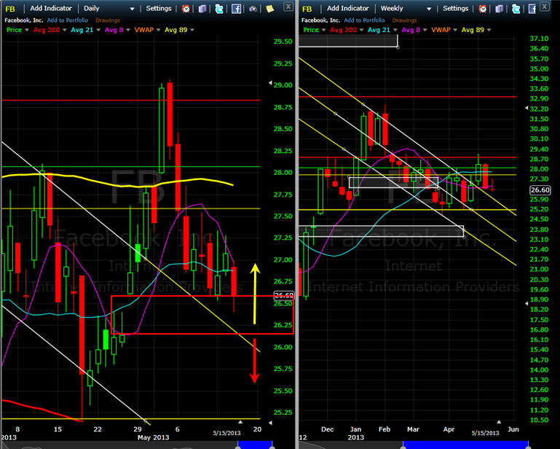Image resolution: width=560 pixels, height=449 pixels.
Task: Expand Price options arrow in Daily chart
Action: pyautogui.click(x=27, y=30)
